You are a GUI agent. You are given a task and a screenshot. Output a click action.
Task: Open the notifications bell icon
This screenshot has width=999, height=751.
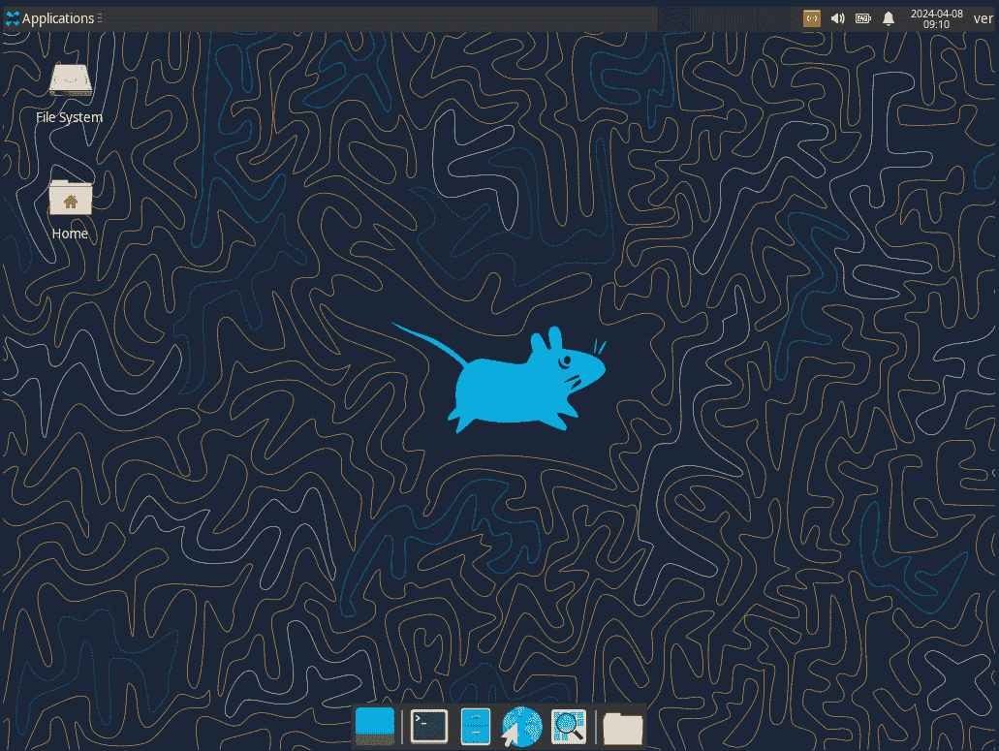pyautogui.click(x=889, y=18)
